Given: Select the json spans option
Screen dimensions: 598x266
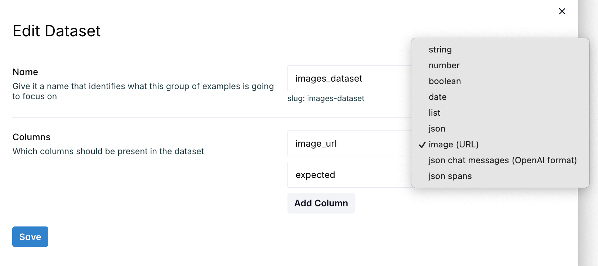Looking at the screenshot, I should (500, 176).
